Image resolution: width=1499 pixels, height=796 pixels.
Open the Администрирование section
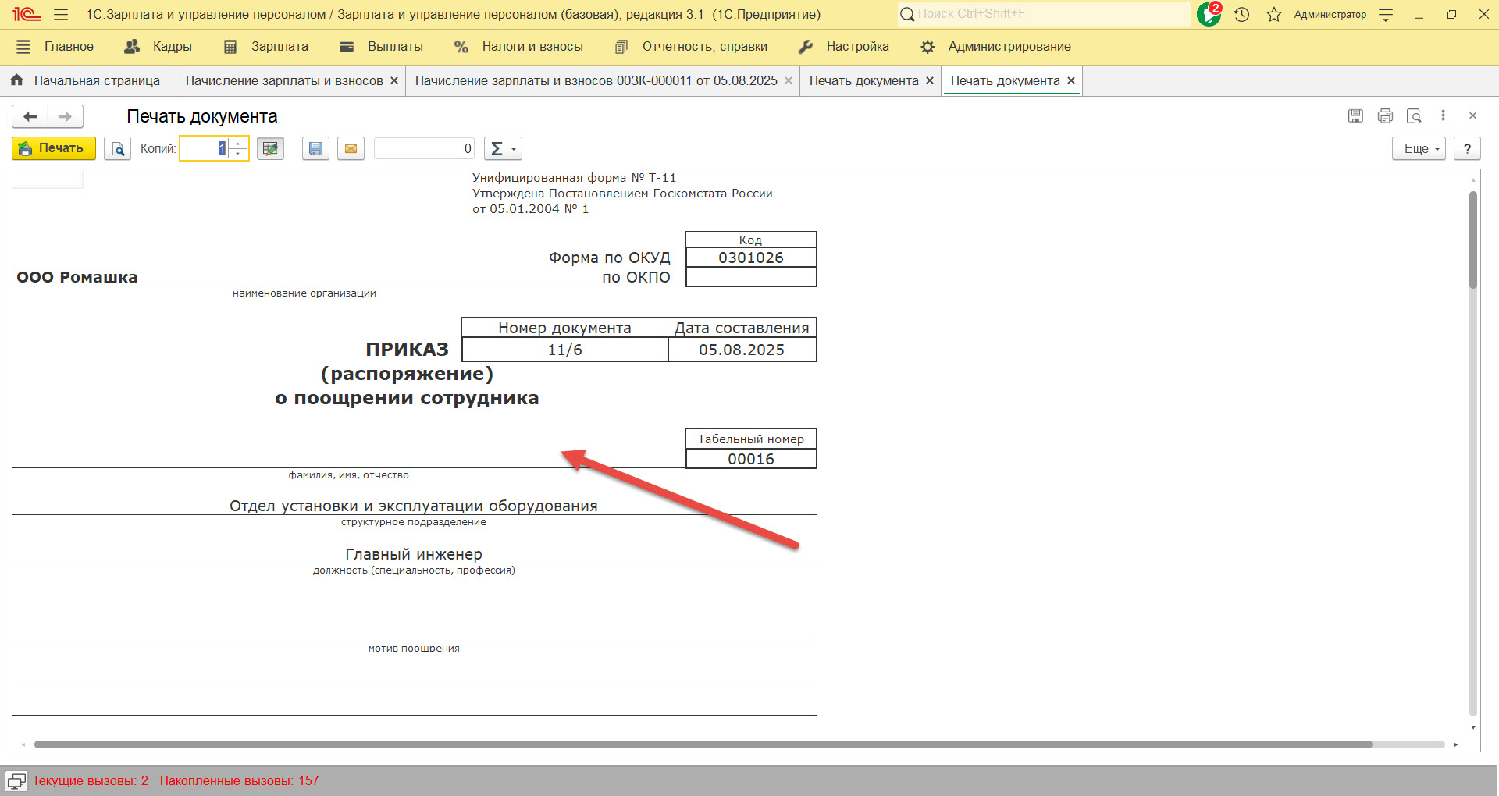click(x=995, y=47)
